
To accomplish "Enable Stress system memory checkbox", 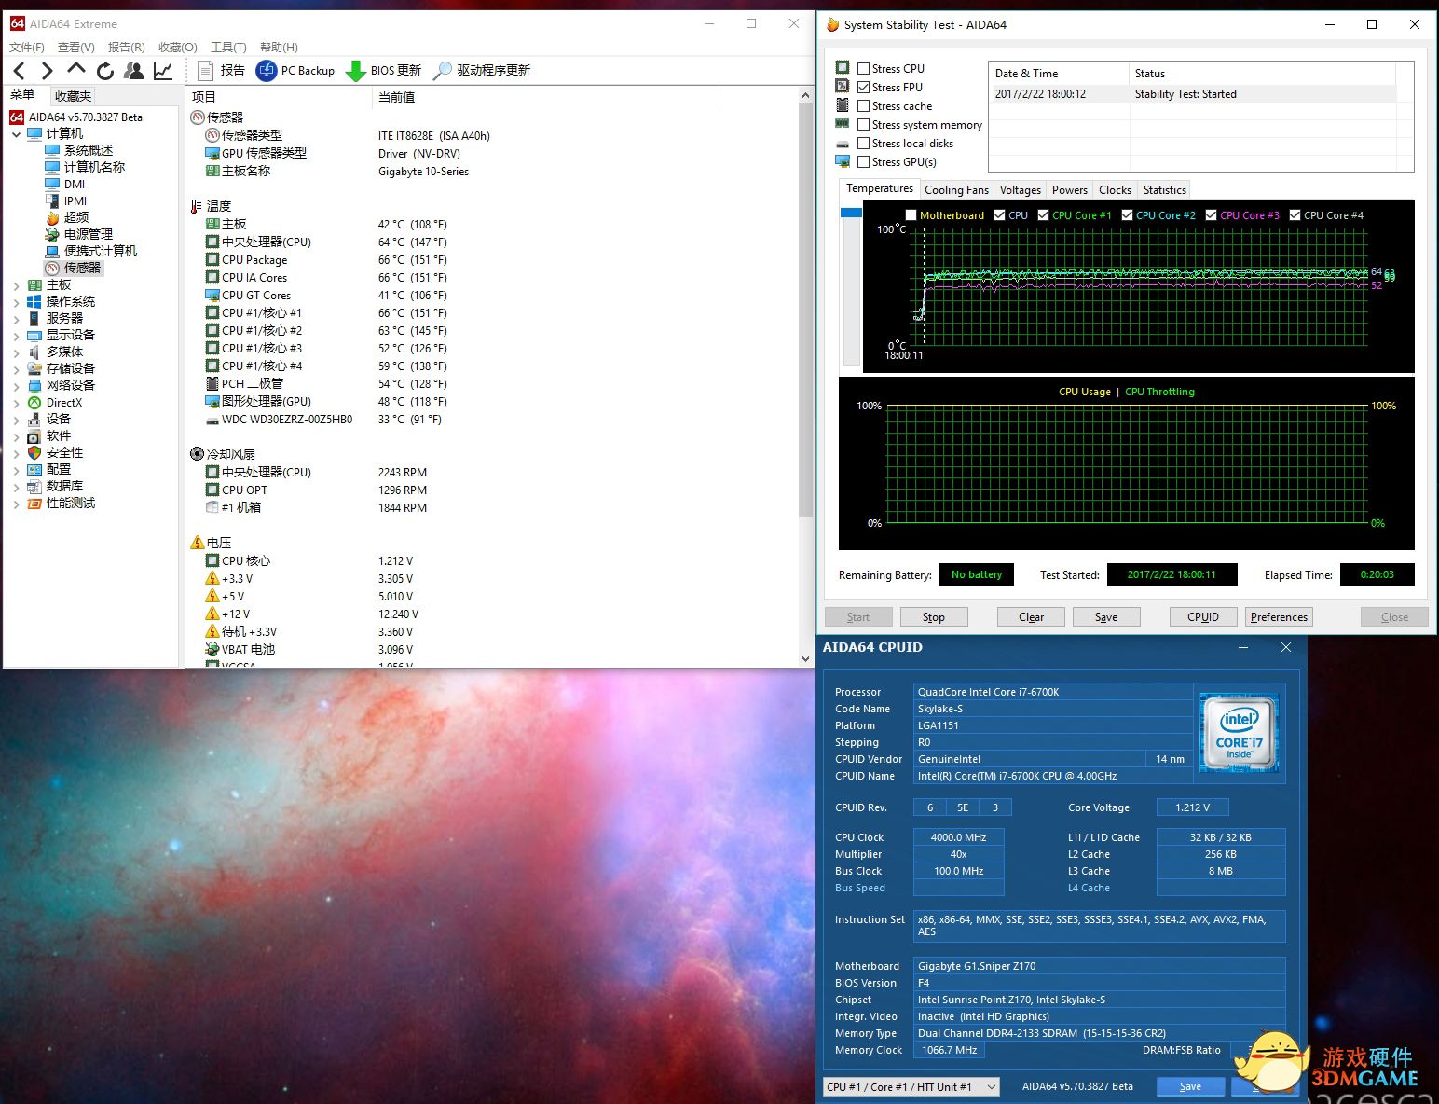I will pyautogui.click(x=863, y=124).
